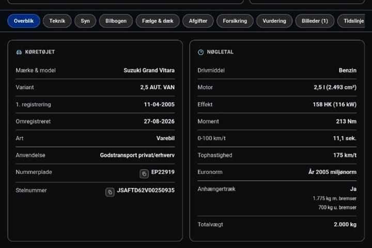Click the Stelnummer value text
This screenshot has height=248, width=372.
[146, 190]
